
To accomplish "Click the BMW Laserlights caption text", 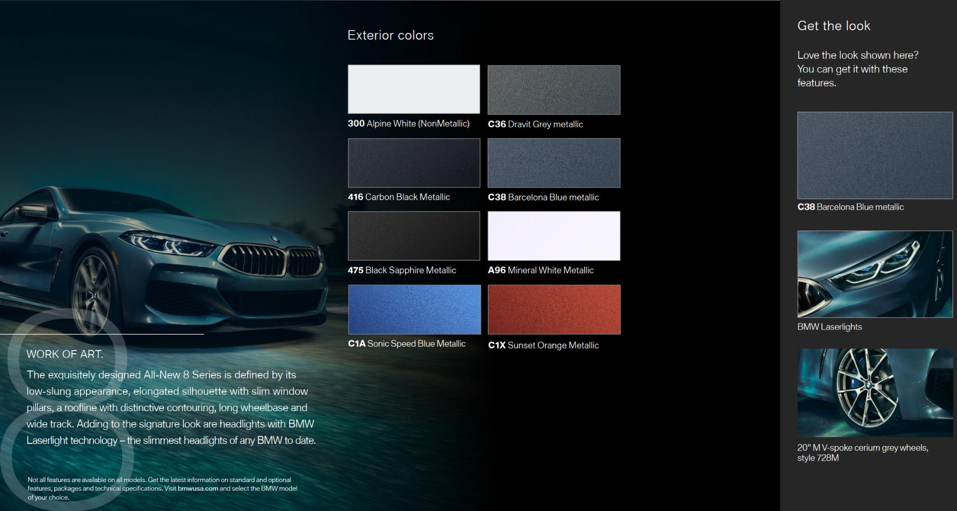I will point(829,327).
